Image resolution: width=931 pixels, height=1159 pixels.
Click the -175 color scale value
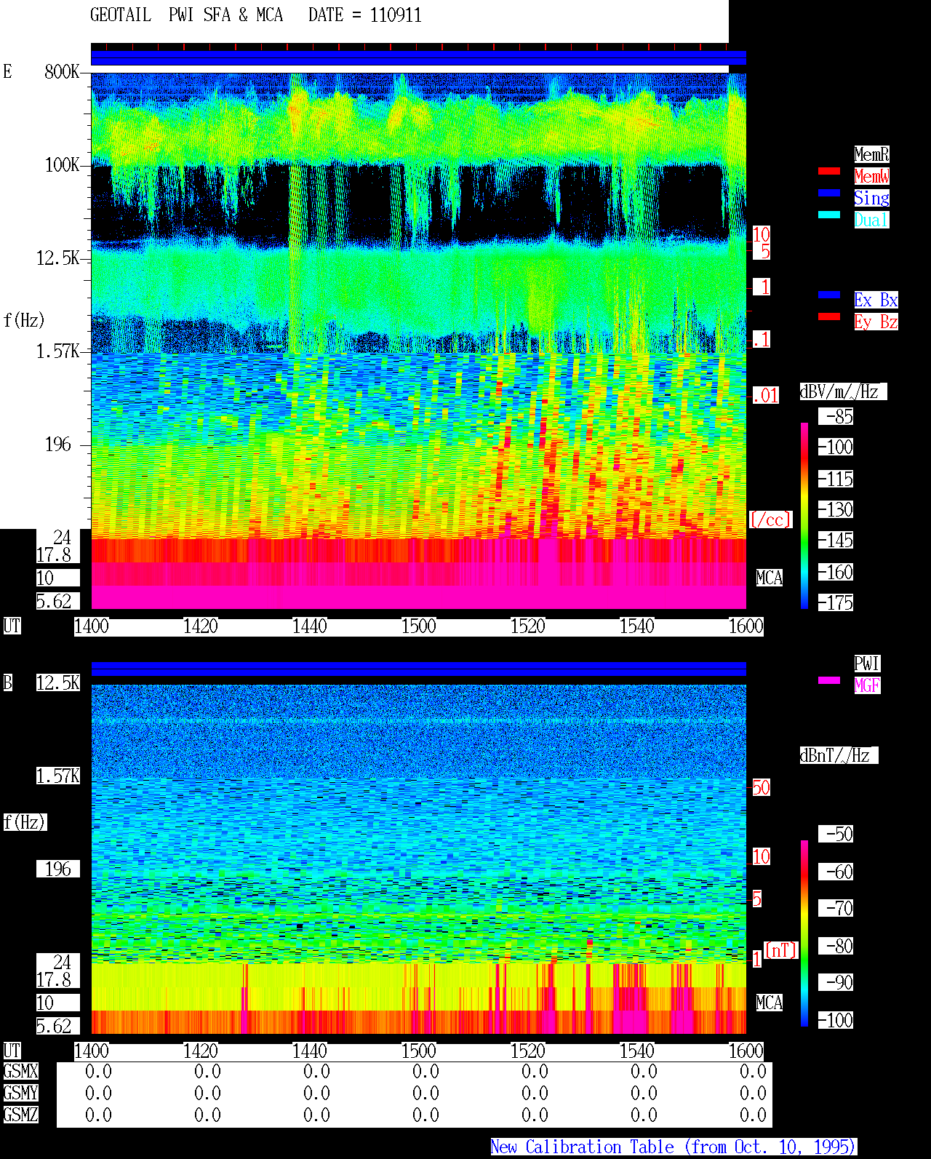point(836,603)
